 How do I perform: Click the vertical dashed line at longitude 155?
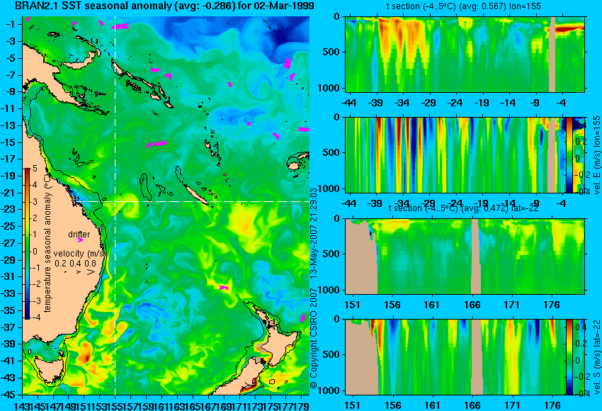(x=115, y=205)
